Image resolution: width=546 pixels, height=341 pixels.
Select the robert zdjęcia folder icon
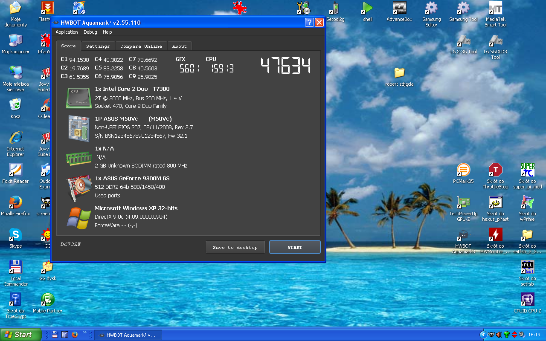click(399, 76)
